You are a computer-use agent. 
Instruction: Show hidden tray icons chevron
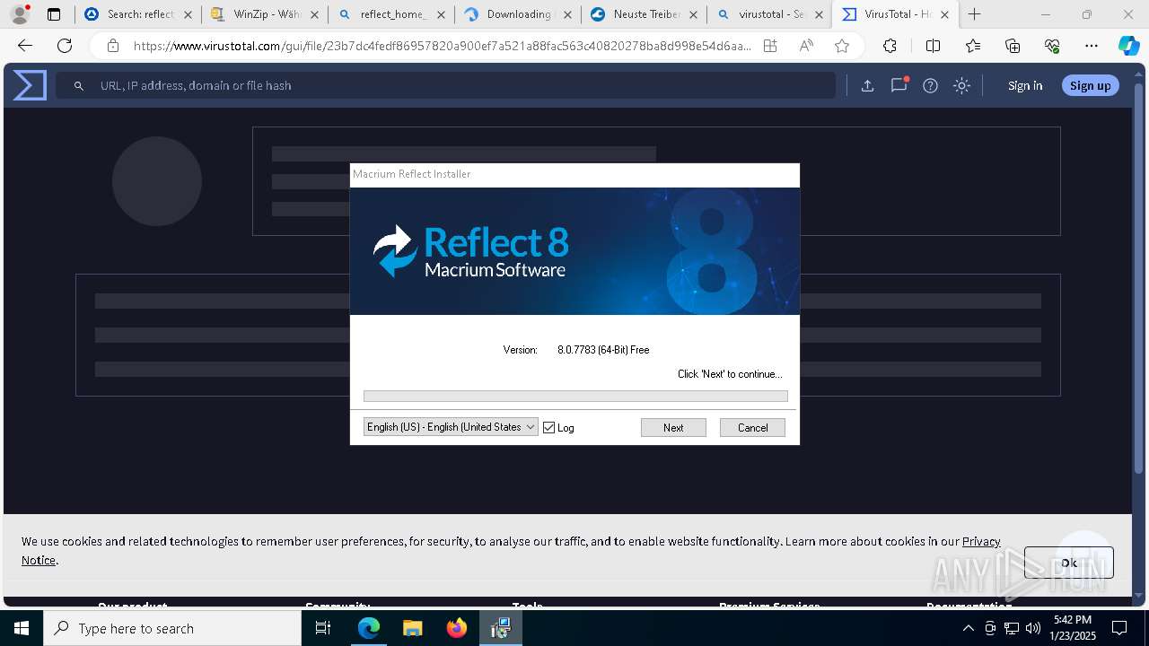968,628
